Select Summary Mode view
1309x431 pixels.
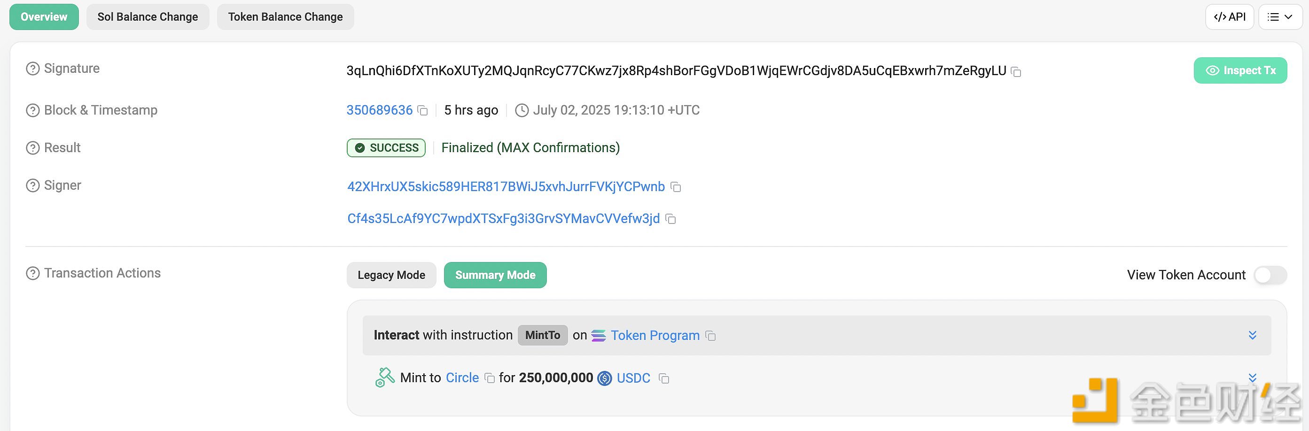[x=495, y=275]
